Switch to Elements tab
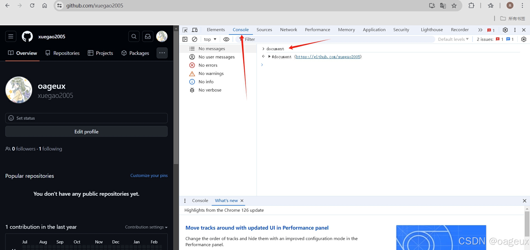The image size is (530, 250). 216,30
